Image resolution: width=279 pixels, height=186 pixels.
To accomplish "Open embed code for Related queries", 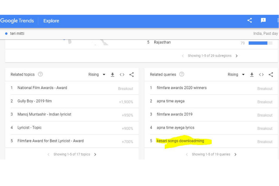I will coord(261,75).
